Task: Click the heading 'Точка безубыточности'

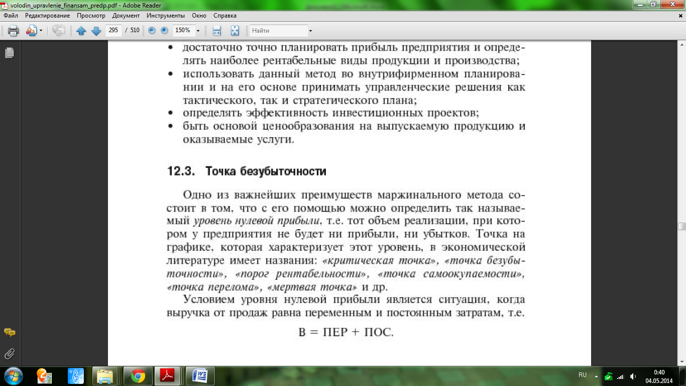Action: click(266, 171)
